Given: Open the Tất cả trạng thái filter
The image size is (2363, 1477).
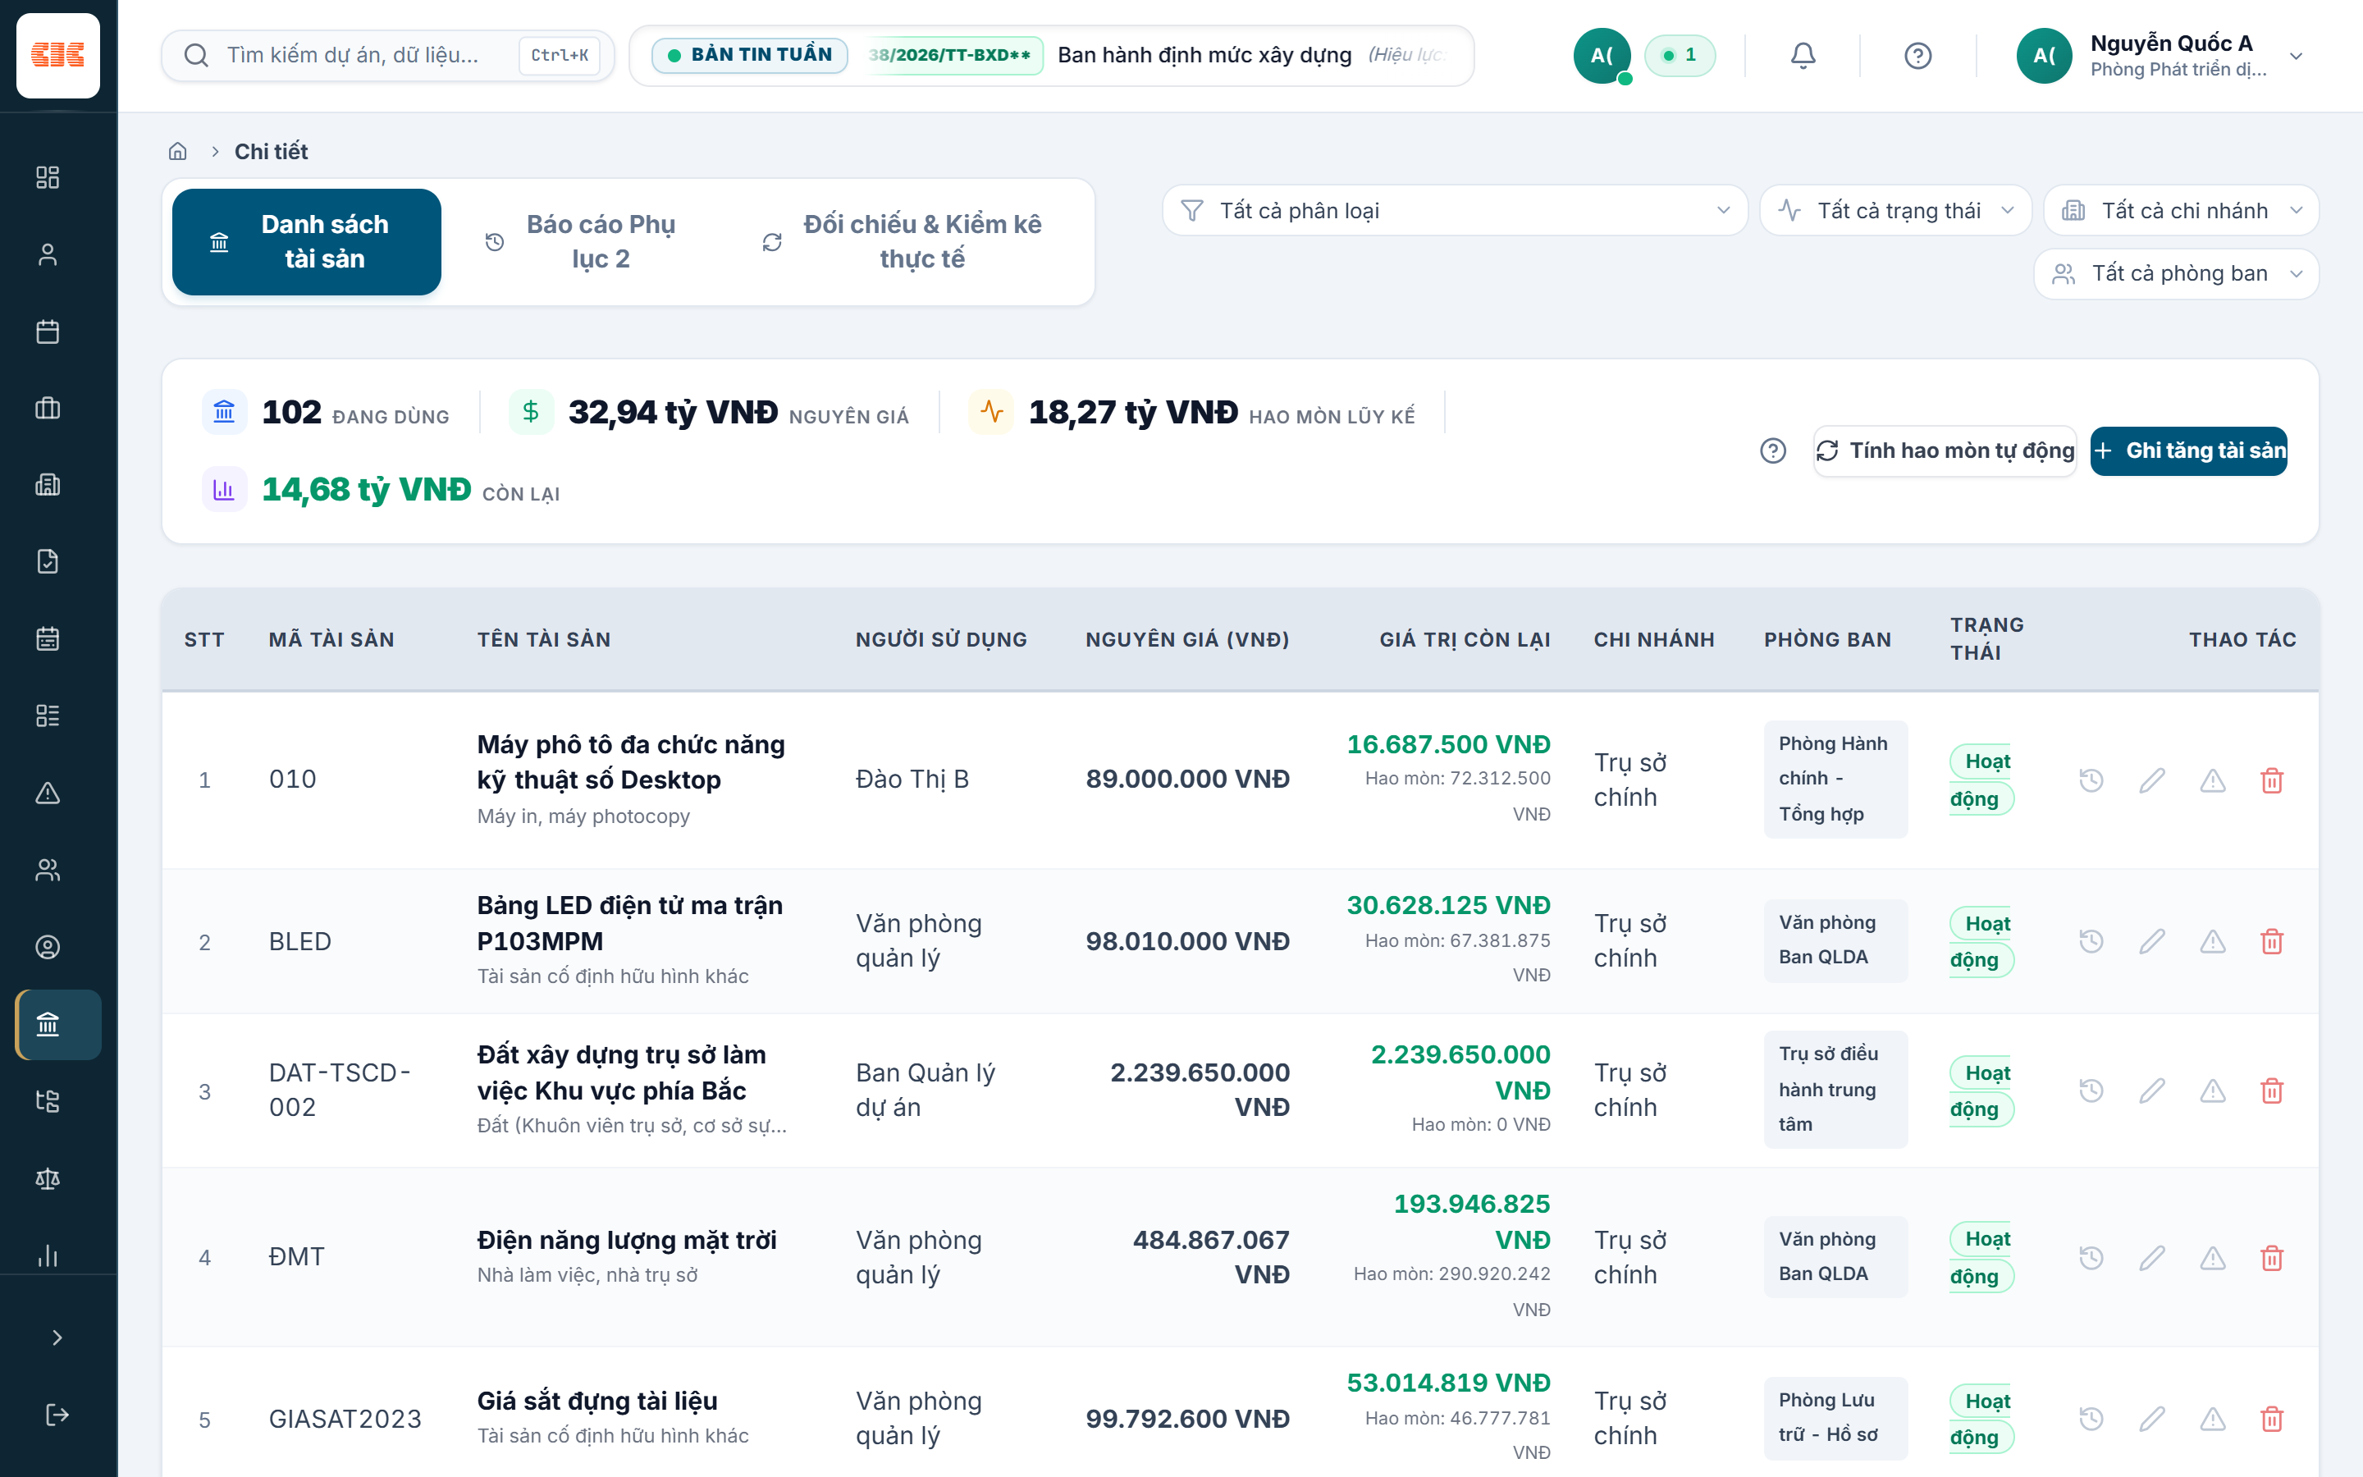Looking at the screenshot, I should (1895, 211).
